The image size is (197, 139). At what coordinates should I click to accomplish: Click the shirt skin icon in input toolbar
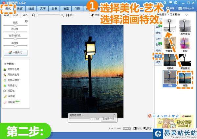coord(173,116)
